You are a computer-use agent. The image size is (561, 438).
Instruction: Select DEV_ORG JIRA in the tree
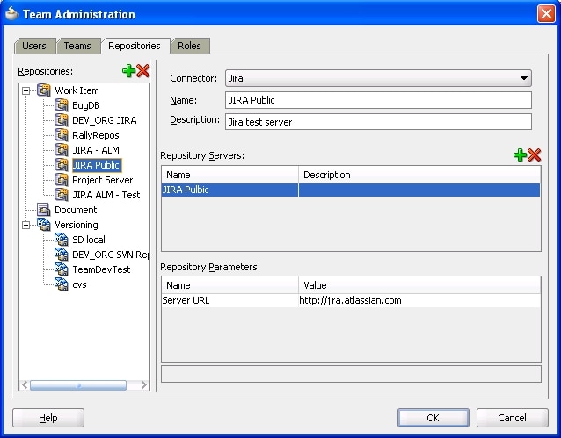click(x=105, y=120)
